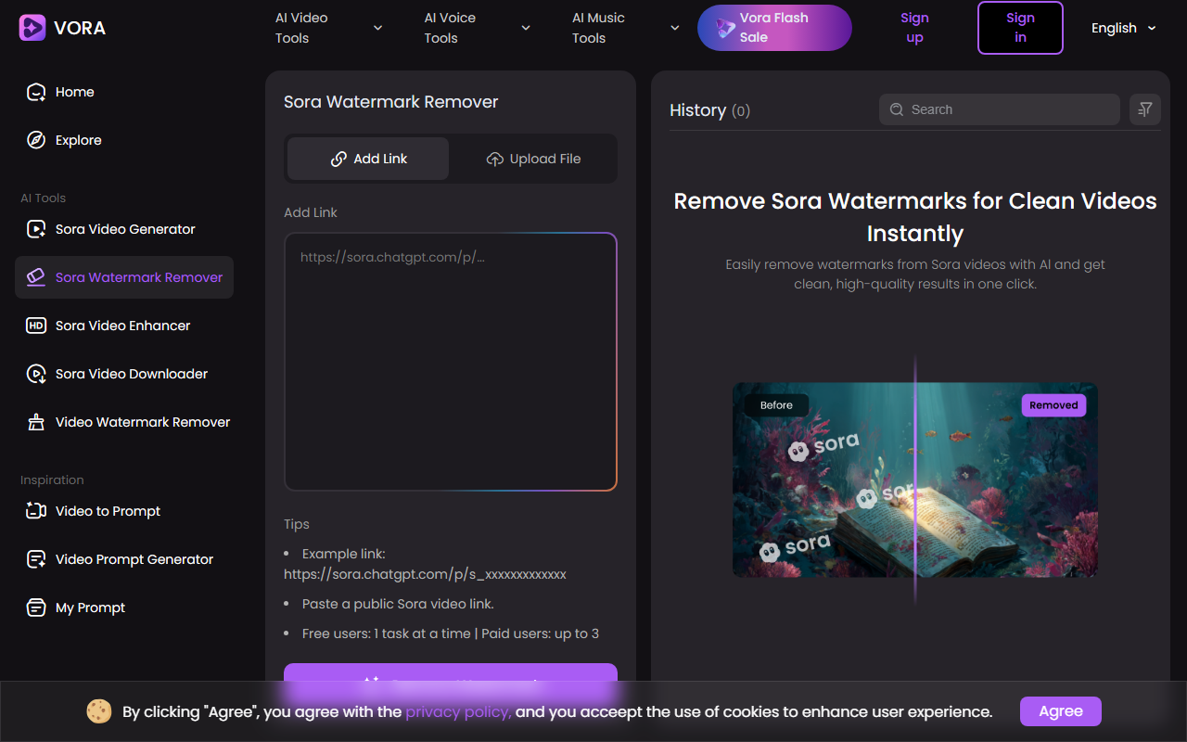
Task: Open Home from the sidebar
Action: tap(124, 92)
